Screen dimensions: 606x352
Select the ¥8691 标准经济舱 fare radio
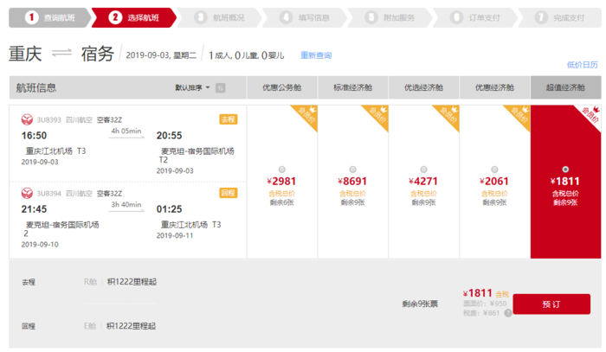(x=352, y=169)
